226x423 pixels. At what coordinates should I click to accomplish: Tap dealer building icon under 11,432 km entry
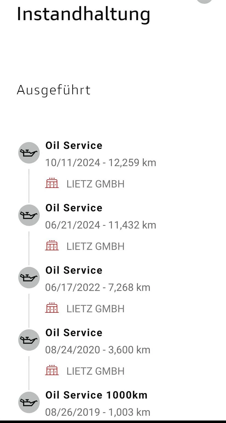(x=52, y=246)
